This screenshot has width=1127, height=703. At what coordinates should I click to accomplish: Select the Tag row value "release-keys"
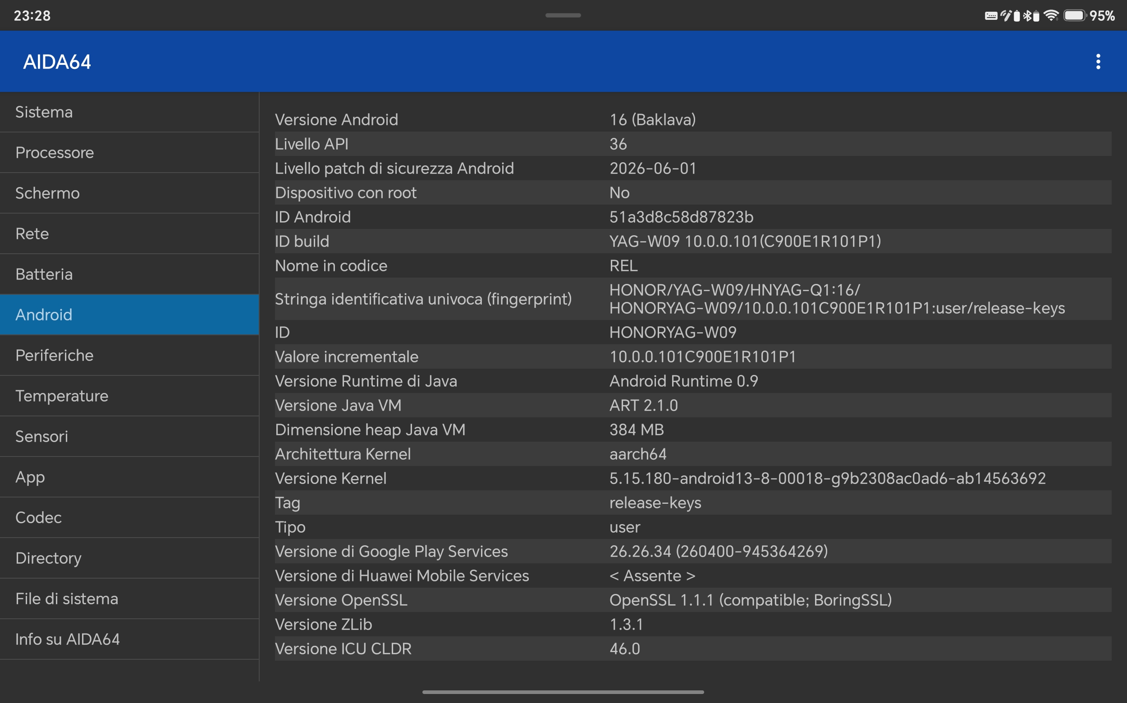coord(655,502)
